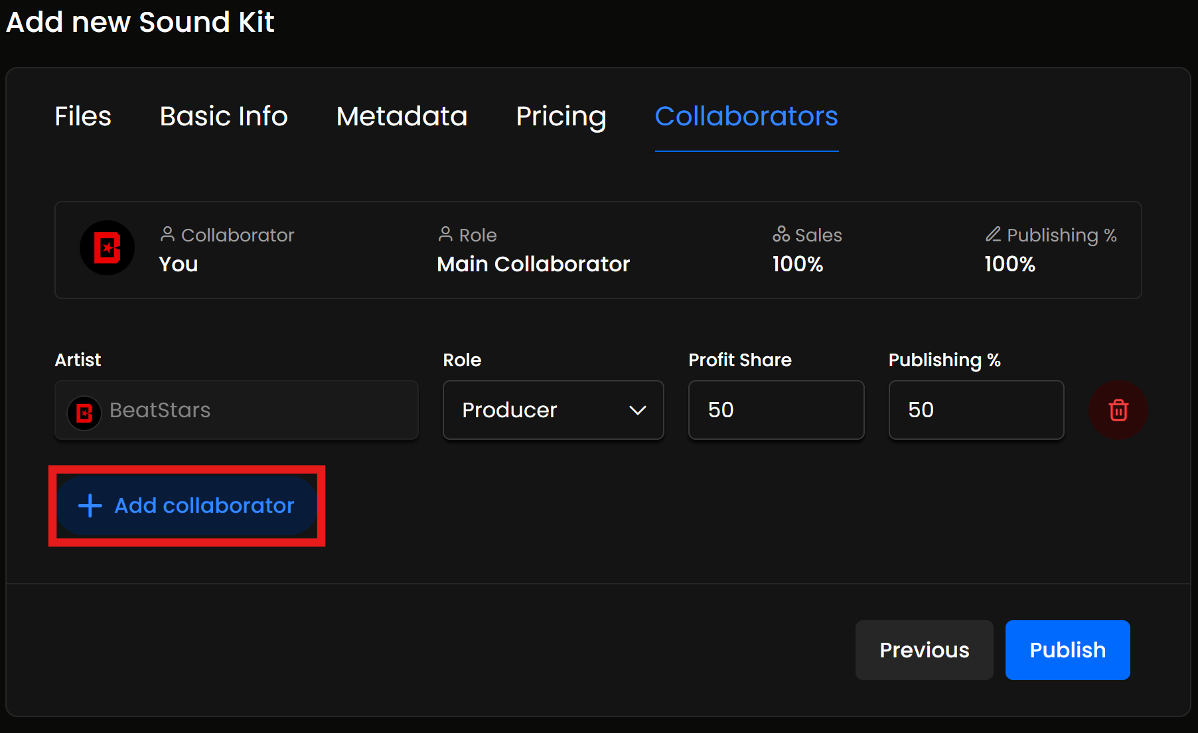Click the red trash delete collaborator icon
1198x733 pixels.
click(1118, 410)
